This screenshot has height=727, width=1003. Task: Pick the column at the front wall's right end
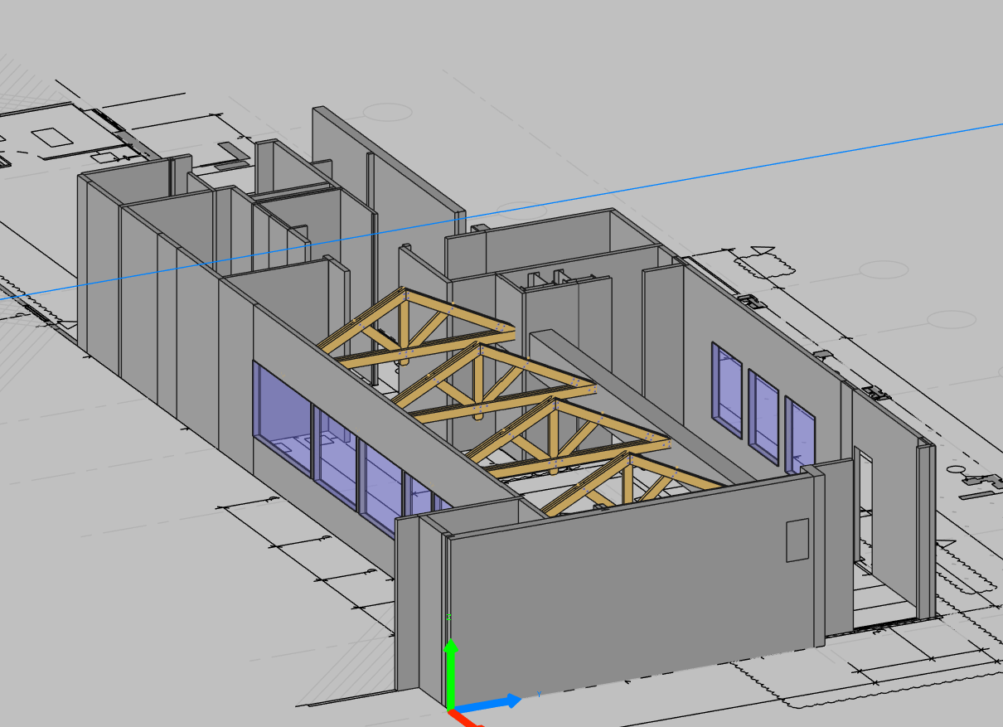tap(818, 555)
